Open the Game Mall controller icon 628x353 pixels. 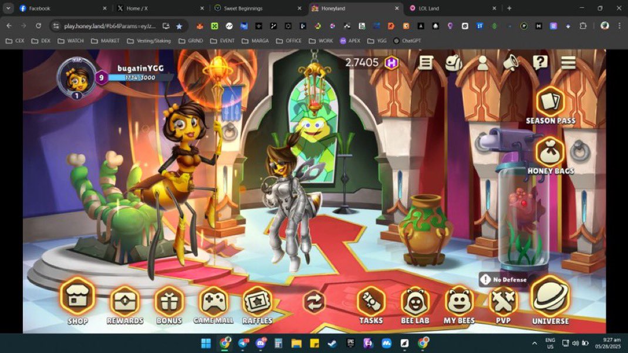214,305
